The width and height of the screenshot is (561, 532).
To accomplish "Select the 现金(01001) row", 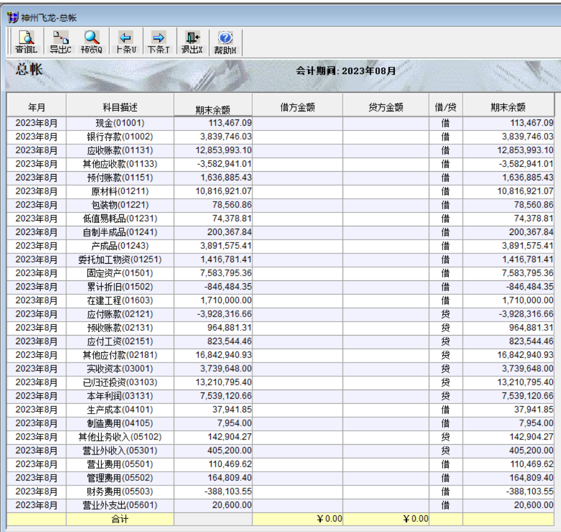I will [x=280, y=124].
